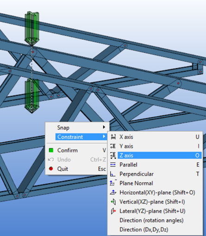Choose Direction (Dx,Dy,Dz) option
Viewport: 206px width, 236px height.
(144, 230)
